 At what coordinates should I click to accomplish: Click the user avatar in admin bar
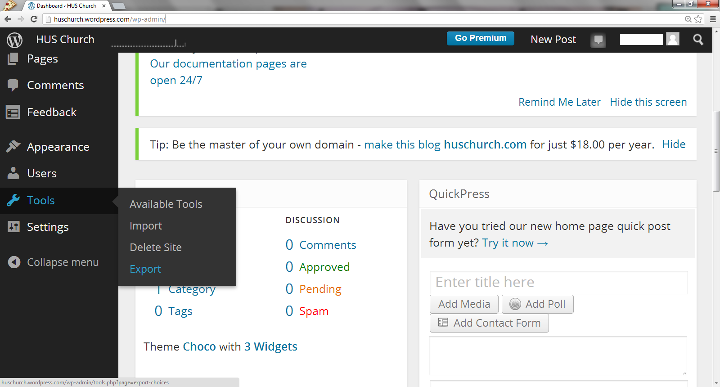[x=673, y=39]
